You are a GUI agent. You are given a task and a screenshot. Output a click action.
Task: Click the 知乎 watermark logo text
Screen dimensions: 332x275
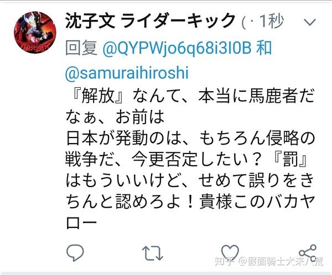[225, 261]
